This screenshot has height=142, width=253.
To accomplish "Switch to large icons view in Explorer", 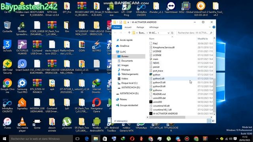I will coord(213,121).
